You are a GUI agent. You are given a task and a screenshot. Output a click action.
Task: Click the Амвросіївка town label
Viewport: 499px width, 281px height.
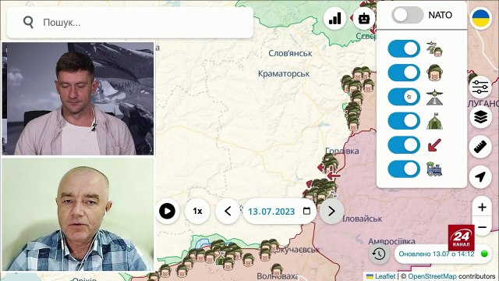click(391, 241)
